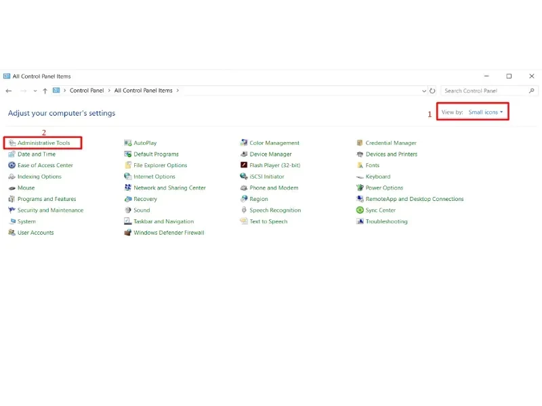Click the search magnifier icon
Viewport: 542px width, 406px height.
(x=532, y=91)
